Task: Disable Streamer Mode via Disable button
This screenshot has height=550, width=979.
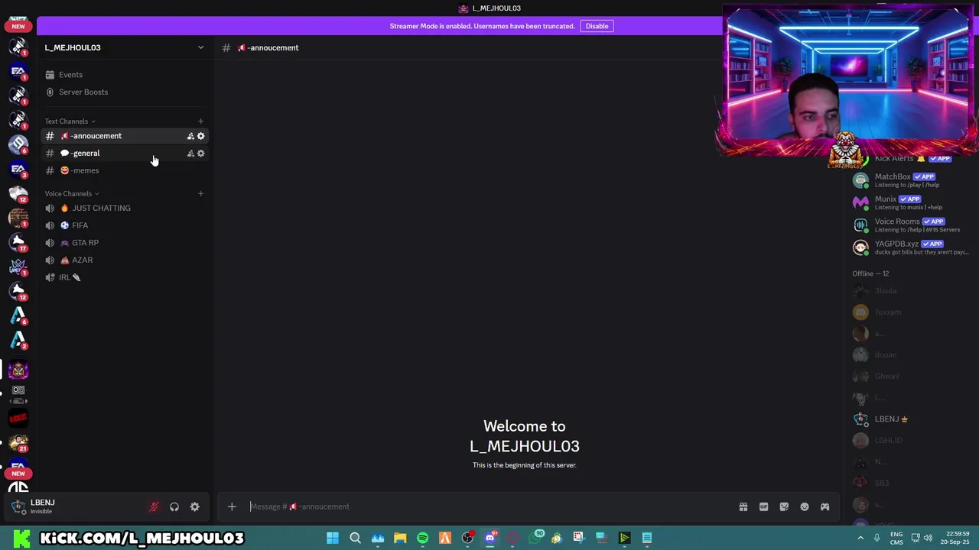Action: coord(597,26)
